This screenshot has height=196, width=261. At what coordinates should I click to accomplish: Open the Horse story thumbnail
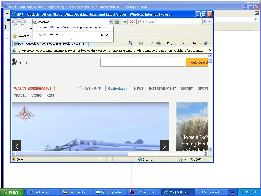192,127
